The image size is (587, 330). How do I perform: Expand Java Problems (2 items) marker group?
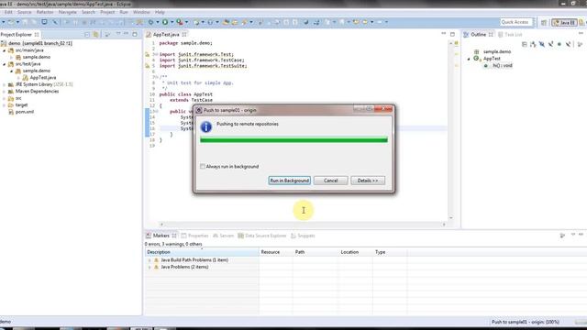150,267
